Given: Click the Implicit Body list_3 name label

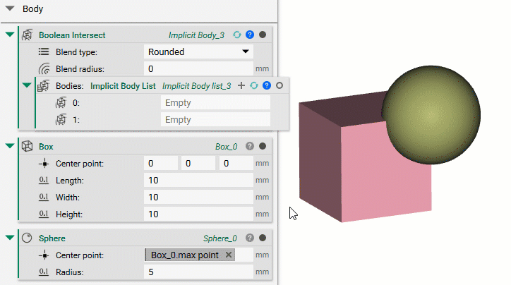Looking at the screenshot, I should [x=196, y=86].
